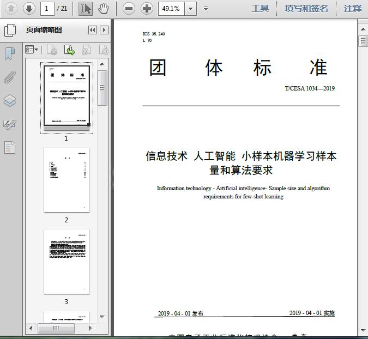Click the 团体标准 heading
368x339 pixels.
(x=238, y=68)
